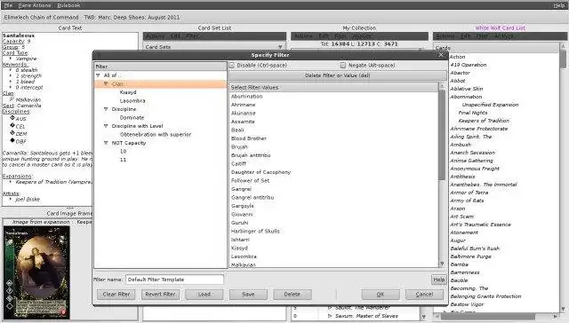Click the CEL discipline icon in Card Text
The width and height of the screenshot is (569, 323).
[12, 125]
